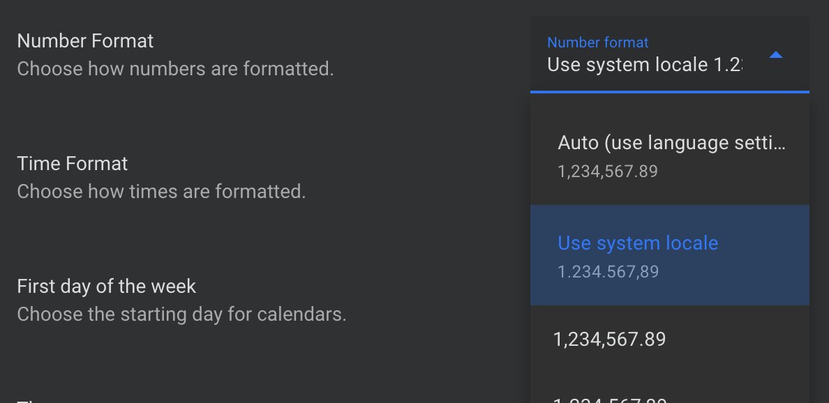Click 'Choose how times are formatted' description

click(x=161, y=192)
